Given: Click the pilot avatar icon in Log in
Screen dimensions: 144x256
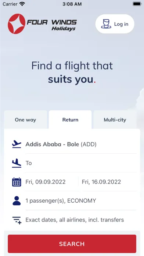Looking at the screenshot, I should pyautogui.click(x=106, y=24).
